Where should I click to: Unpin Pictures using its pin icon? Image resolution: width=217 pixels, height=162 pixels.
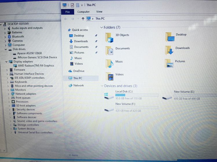(x=96, y=52)
